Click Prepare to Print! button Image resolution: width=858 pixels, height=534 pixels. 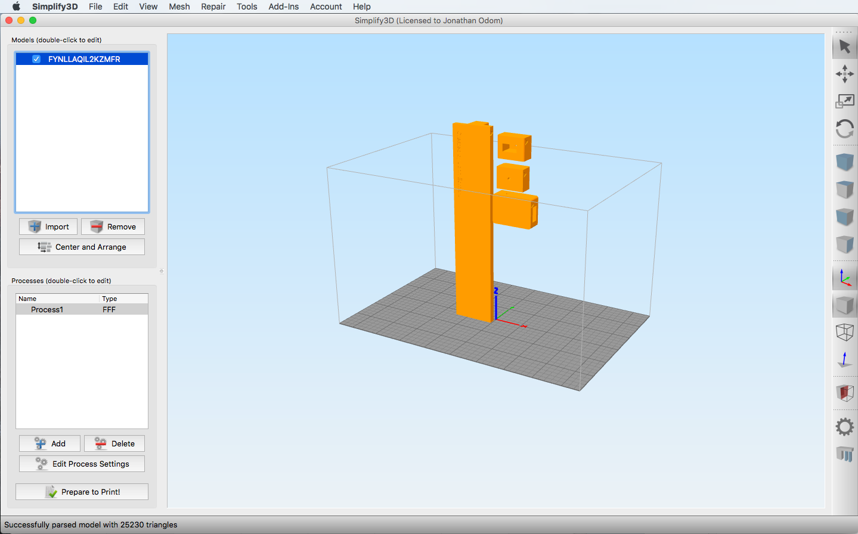82,492
